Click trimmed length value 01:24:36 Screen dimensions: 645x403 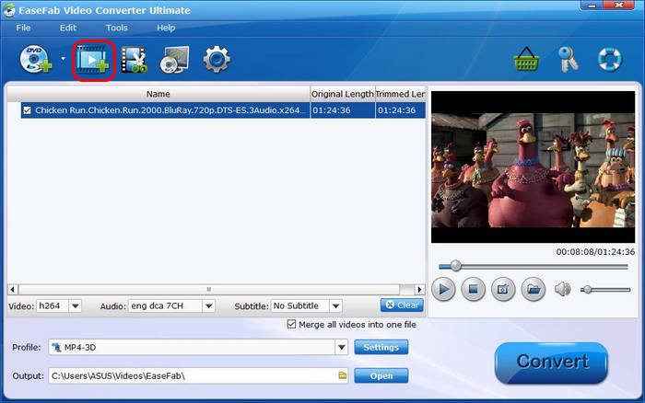(x=396, y=110)
